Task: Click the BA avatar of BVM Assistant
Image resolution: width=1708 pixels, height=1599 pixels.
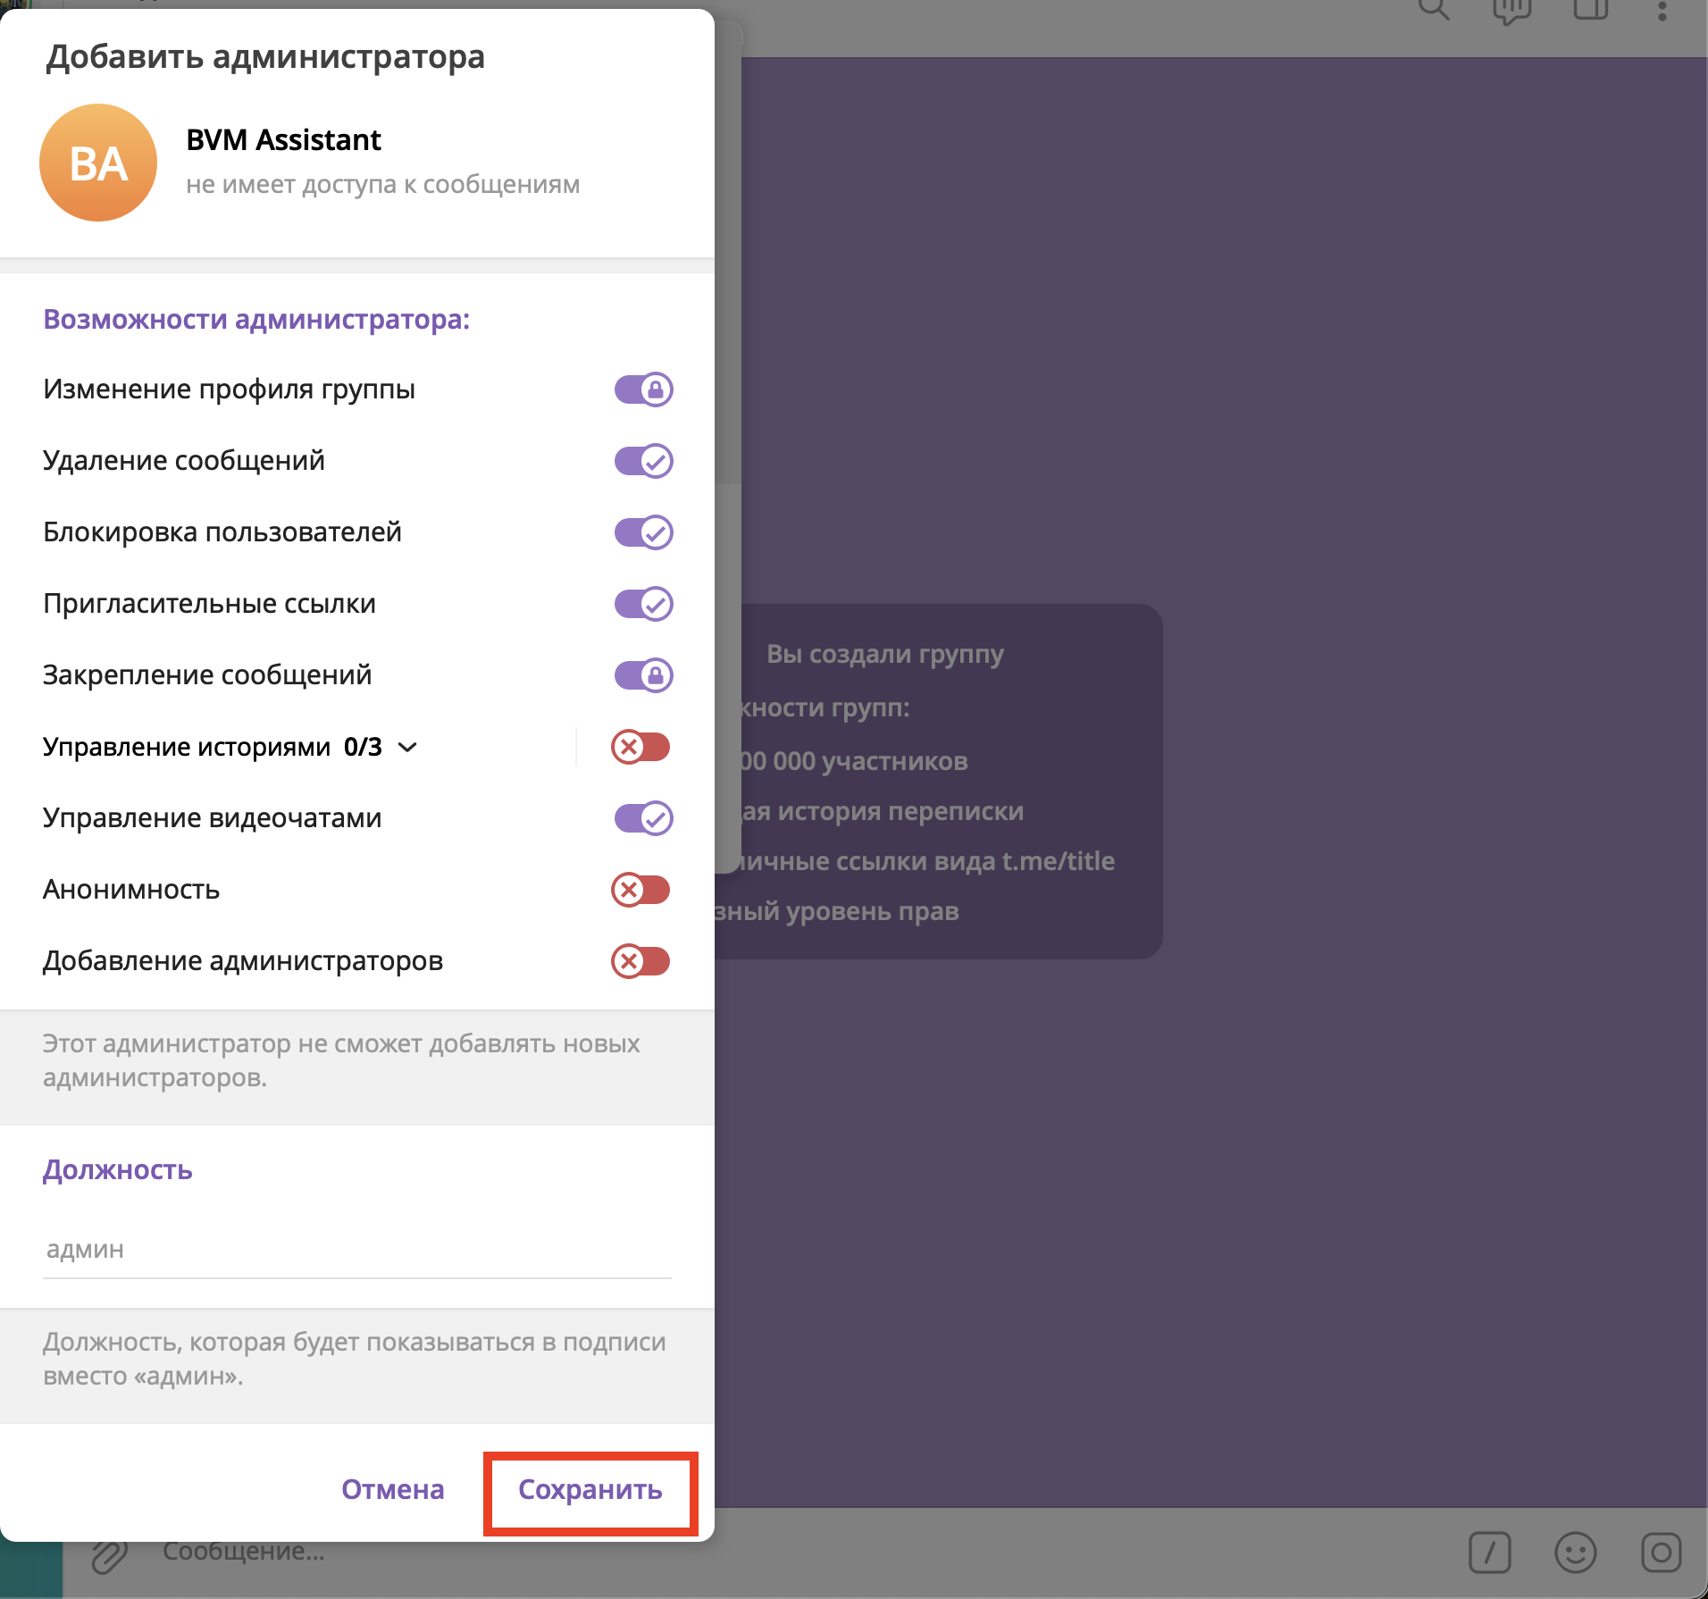Action: pyautogui.click(x=98, y=163)
